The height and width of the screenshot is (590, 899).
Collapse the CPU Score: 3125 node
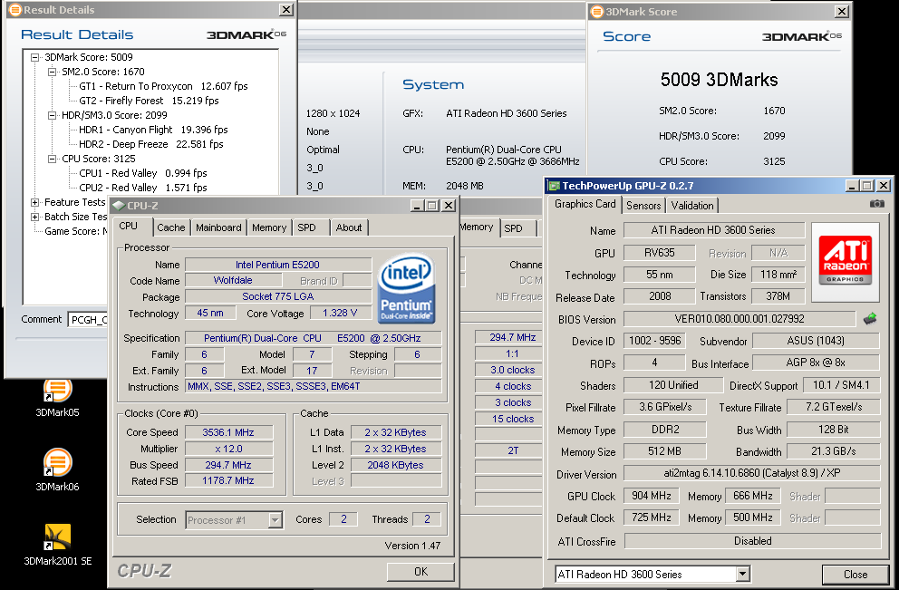pyautogui.click(x=53, y=159)
